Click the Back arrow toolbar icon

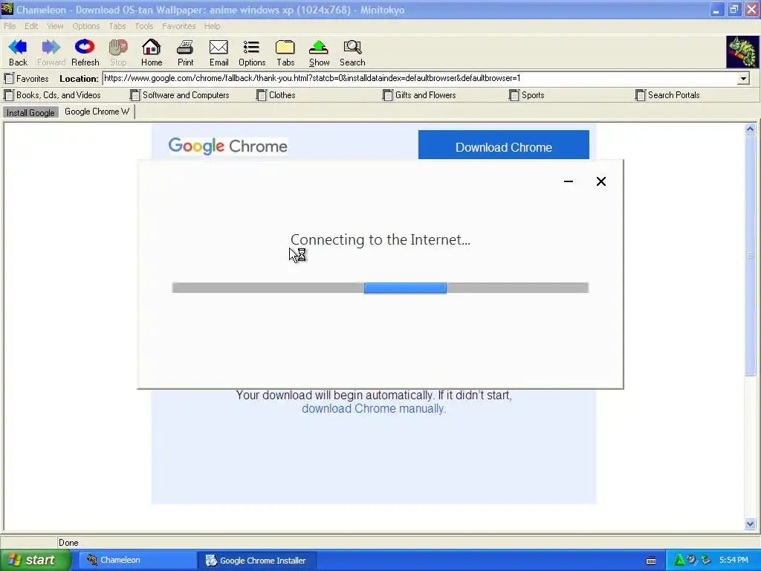point(18,47)
